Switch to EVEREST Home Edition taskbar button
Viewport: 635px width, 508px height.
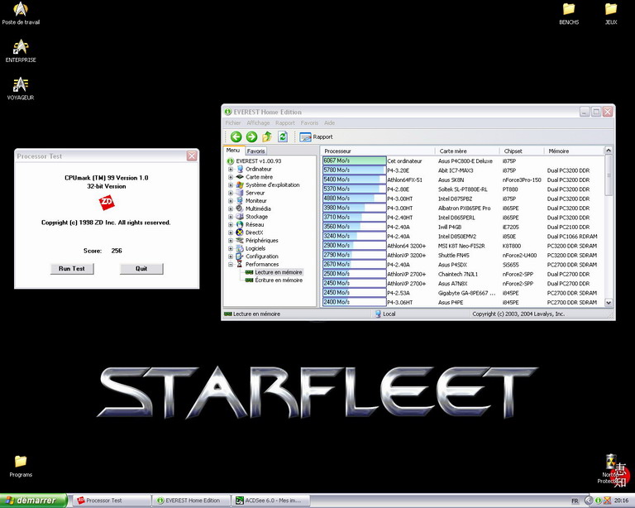192,501
